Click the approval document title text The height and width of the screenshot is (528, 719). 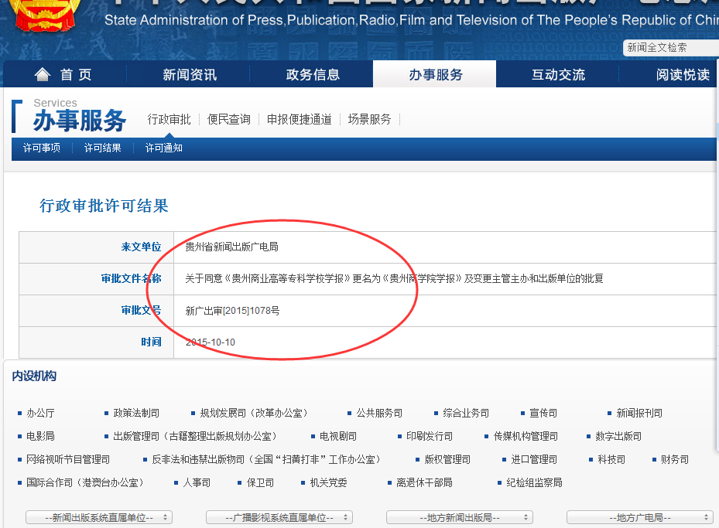(394, 278)
